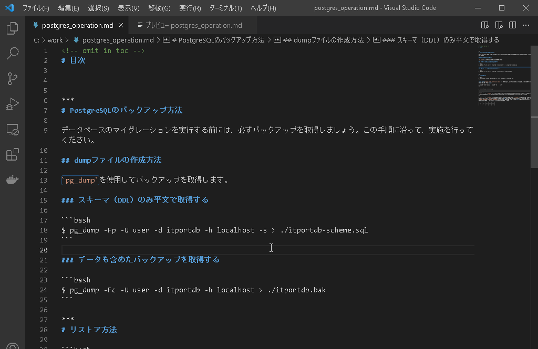Open the Run and Debug view
The height and width of the screenshot is (349, 538).
tap(13, 104)
